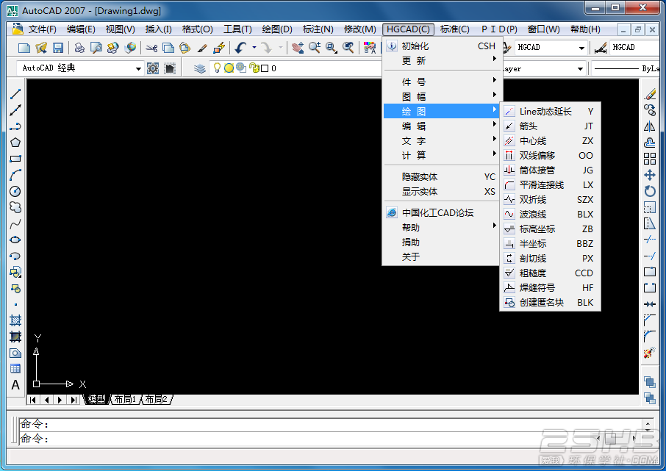Toggle layer 0 on/off lightbulb
Image resolution: width=666 pixels, height=471 pixels.
coord(217,68)
